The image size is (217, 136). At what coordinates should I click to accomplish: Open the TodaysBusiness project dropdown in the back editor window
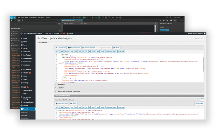(16, 28)
